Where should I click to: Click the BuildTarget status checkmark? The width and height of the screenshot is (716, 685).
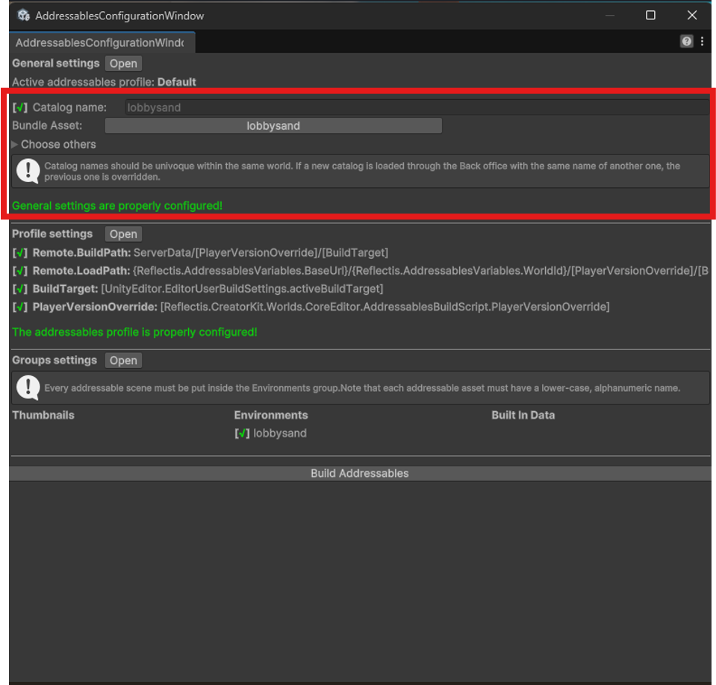coord(20,289)
